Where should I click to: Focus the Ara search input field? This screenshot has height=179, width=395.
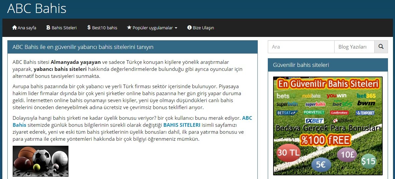click(301, 47)
